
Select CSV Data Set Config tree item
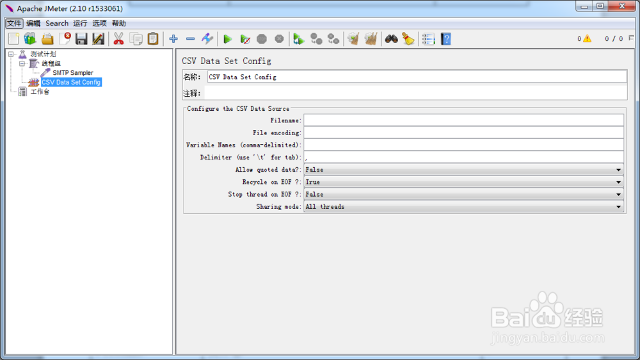71,82
